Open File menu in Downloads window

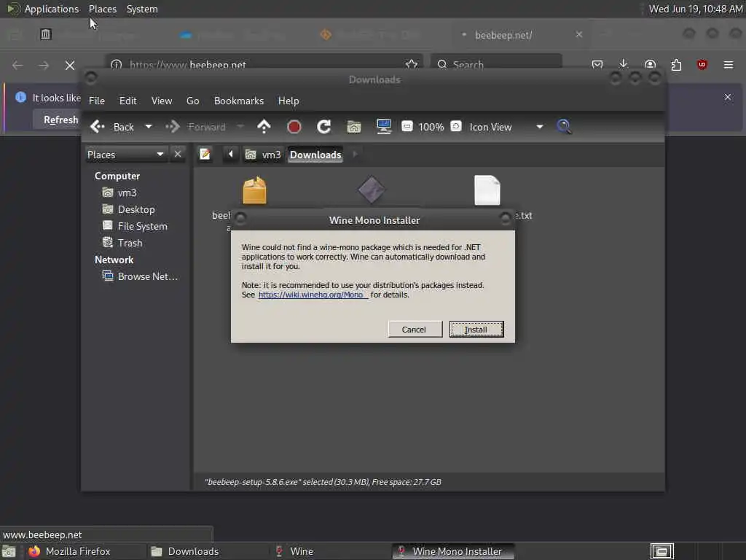97,101
